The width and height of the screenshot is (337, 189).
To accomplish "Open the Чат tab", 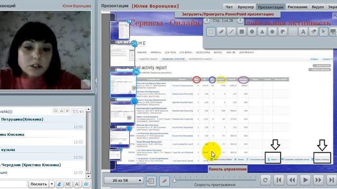I will [x=229, y=7].
